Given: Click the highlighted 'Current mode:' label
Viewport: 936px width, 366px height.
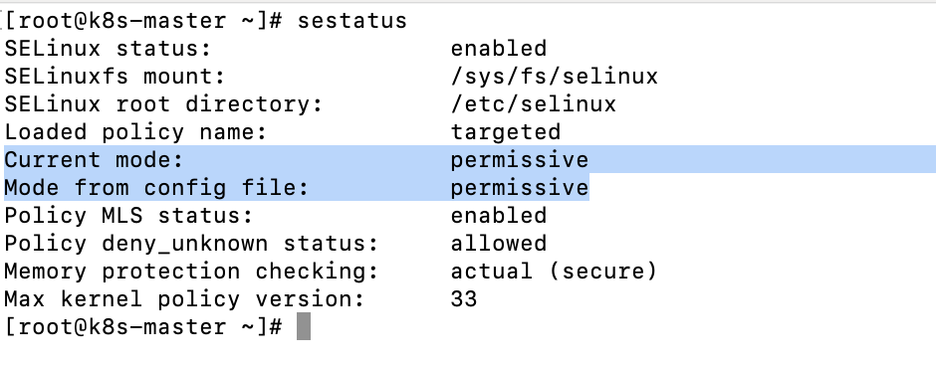Looking at the screenshot, I should click(x=94, y=160).
